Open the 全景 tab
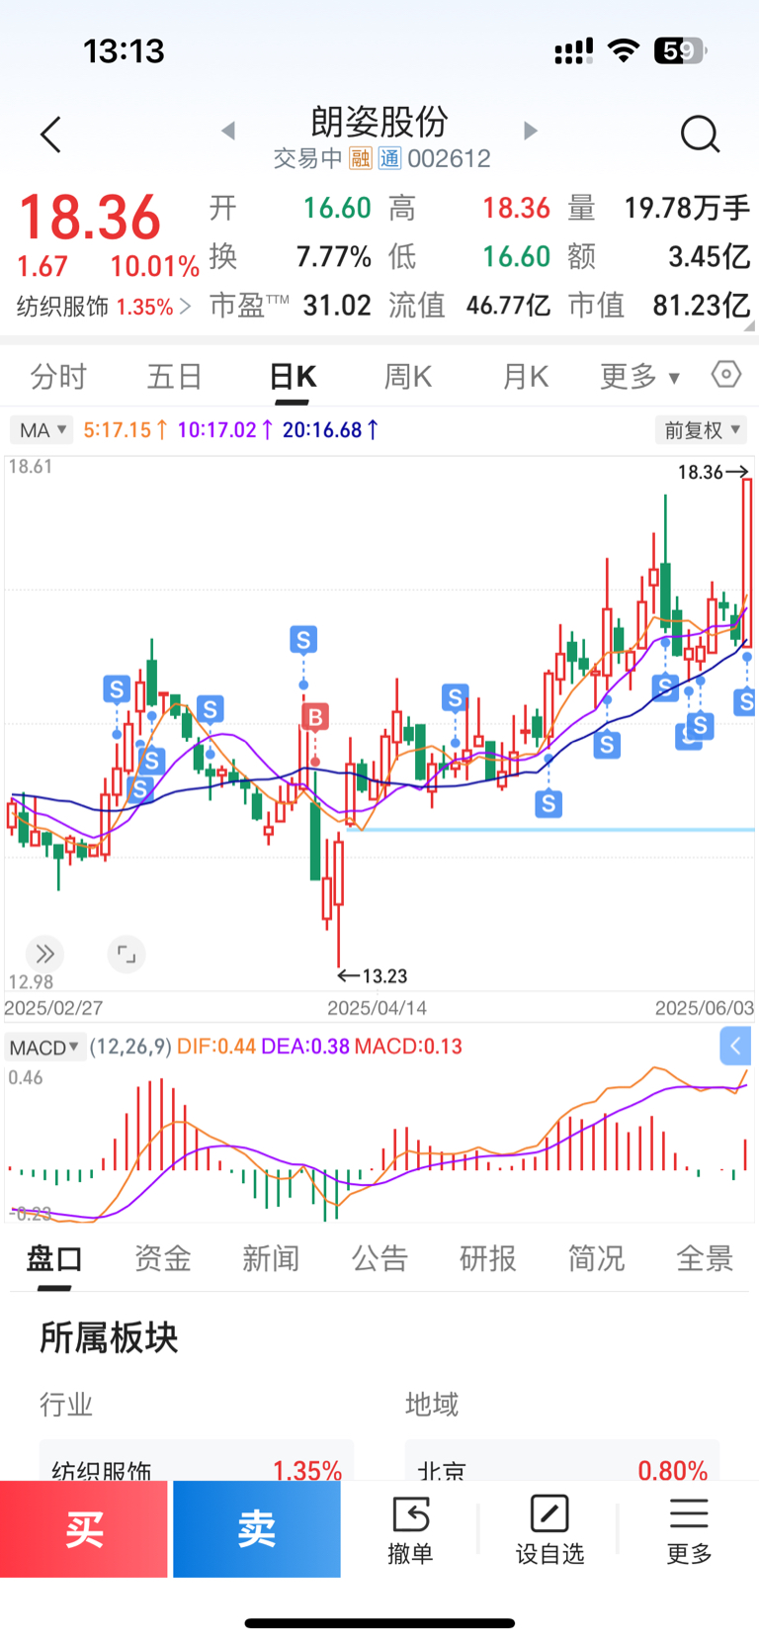Image resolution: width=759 pixels, height=1645 pixels. point(705,1258)
